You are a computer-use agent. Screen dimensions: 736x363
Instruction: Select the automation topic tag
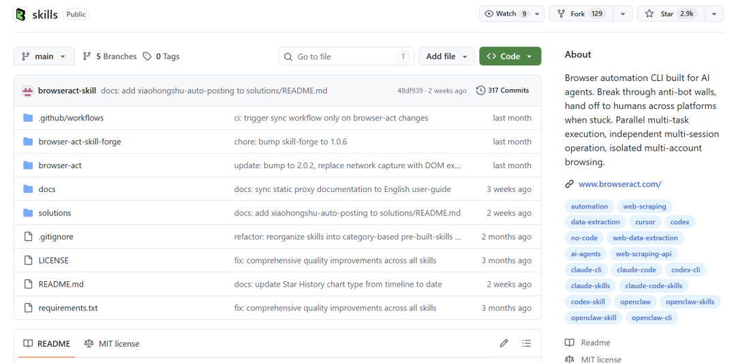tap(589, 206)
